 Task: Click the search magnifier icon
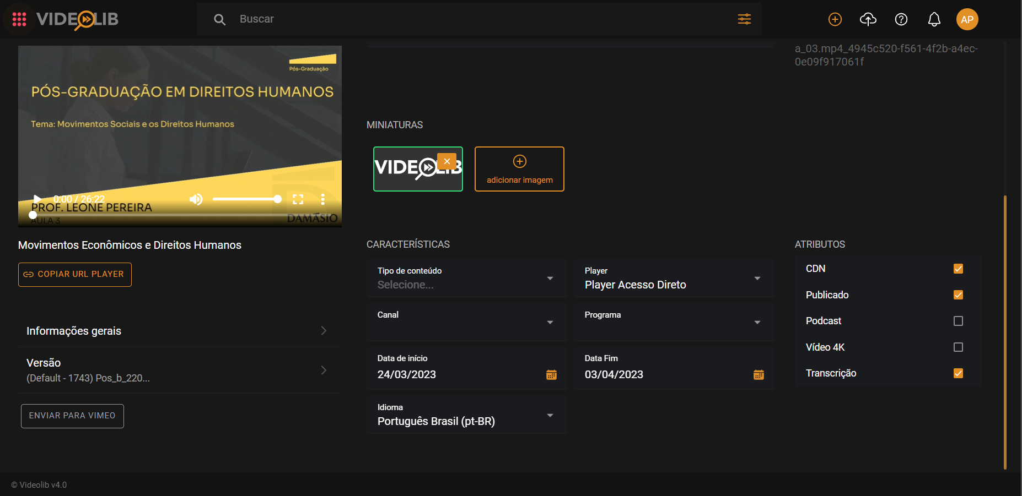click(x=219, y=20)
